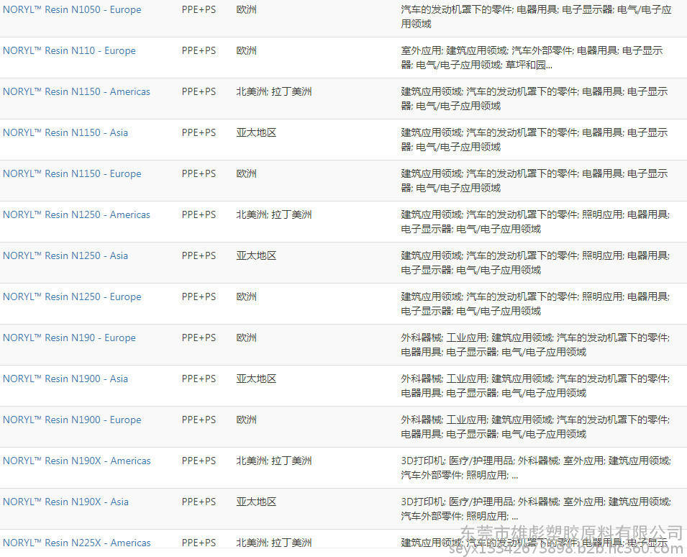Click applications text of N1050 Europe row
Image resolution: width=687 pixels, height=557 pixels.
click(x=536, y=17)
